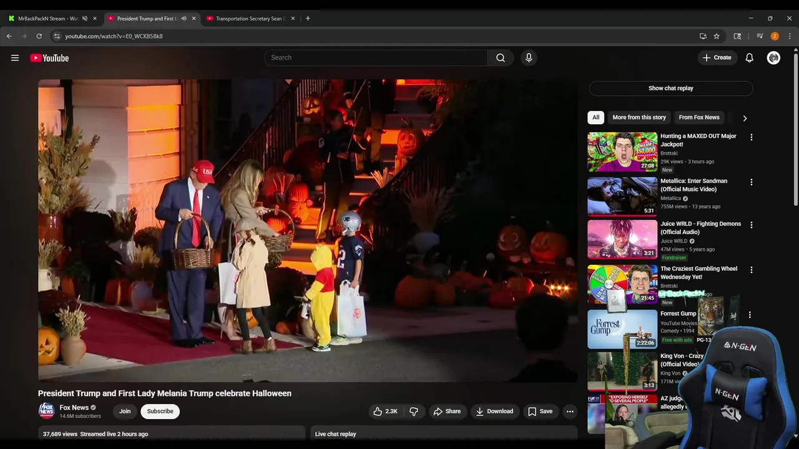The height and width of the screenshot is (449, 799).
Task: Open a new browser tab
Action: [308, 18]
